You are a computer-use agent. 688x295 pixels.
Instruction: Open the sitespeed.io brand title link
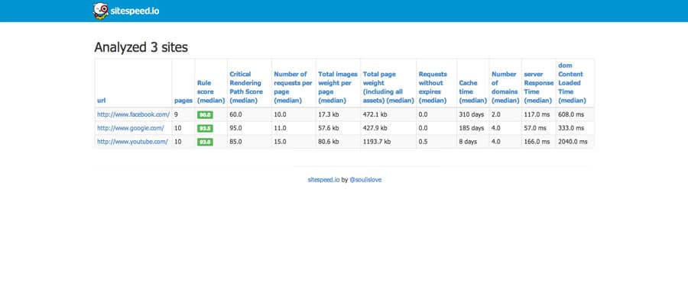click(135, 11)
